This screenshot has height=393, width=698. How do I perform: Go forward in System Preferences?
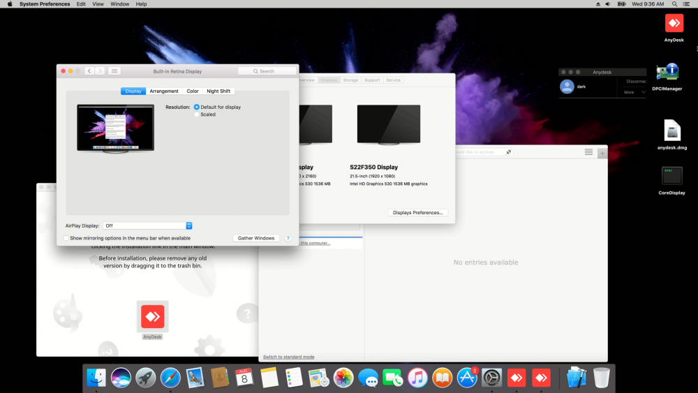pos(100,71)
